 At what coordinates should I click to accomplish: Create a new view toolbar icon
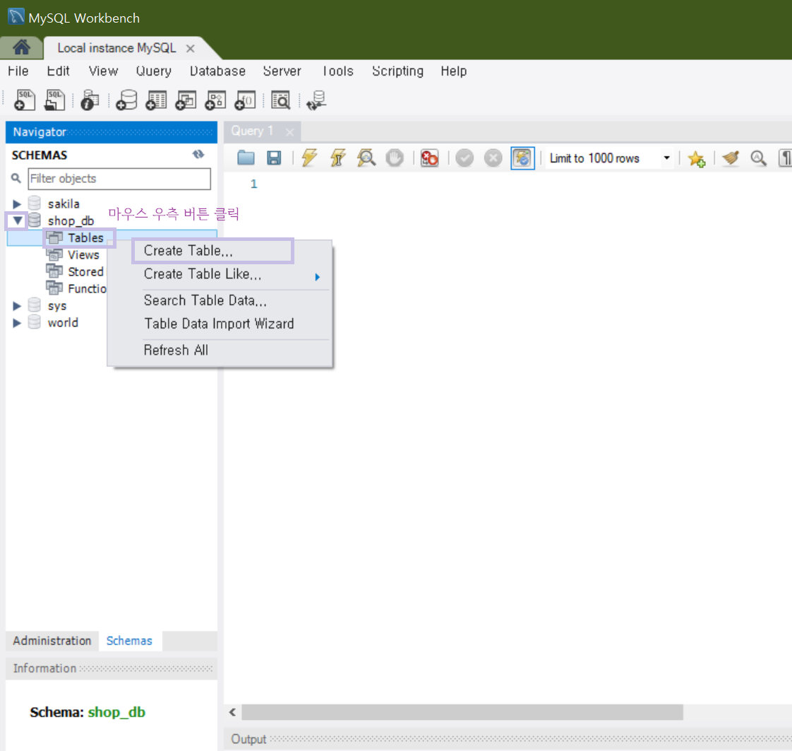pyautogui.click(x=186, y=100)
